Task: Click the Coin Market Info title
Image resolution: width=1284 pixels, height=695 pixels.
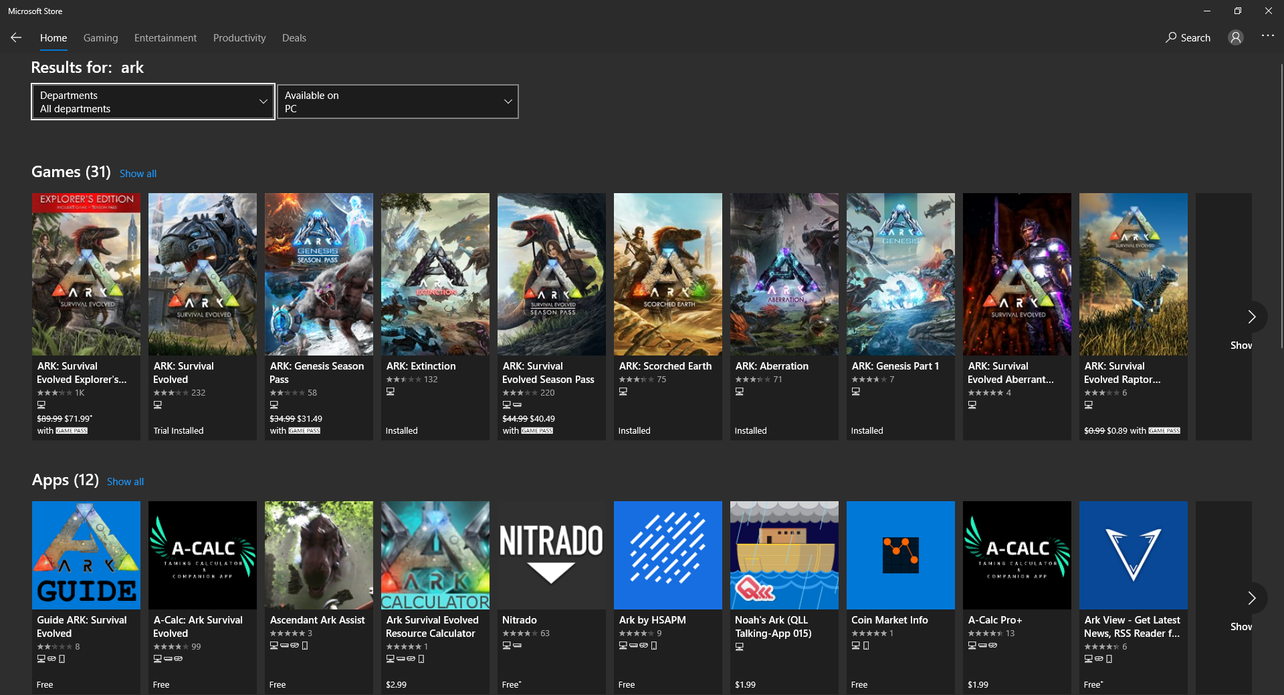Action: click(x=889, y=620)
